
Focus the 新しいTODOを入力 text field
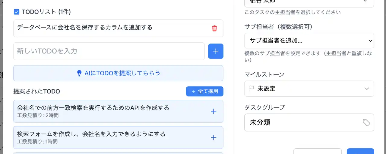tap(109, 51)
